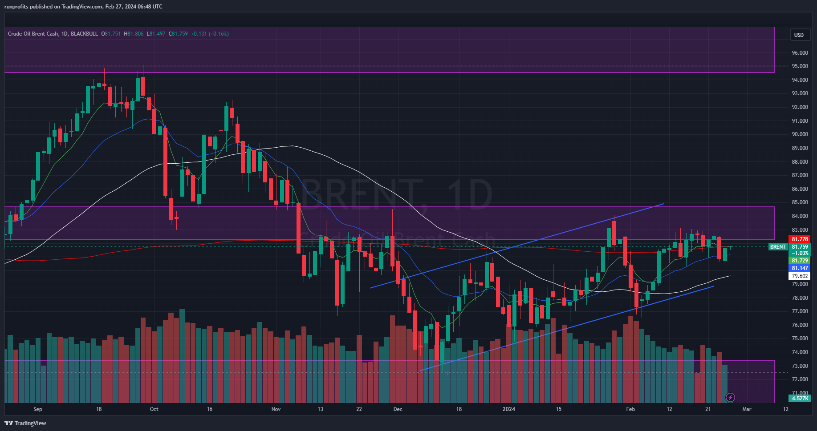817x431 pixels.
Task: Click the Dec label on time axis
Action: [x=398, y=409]
